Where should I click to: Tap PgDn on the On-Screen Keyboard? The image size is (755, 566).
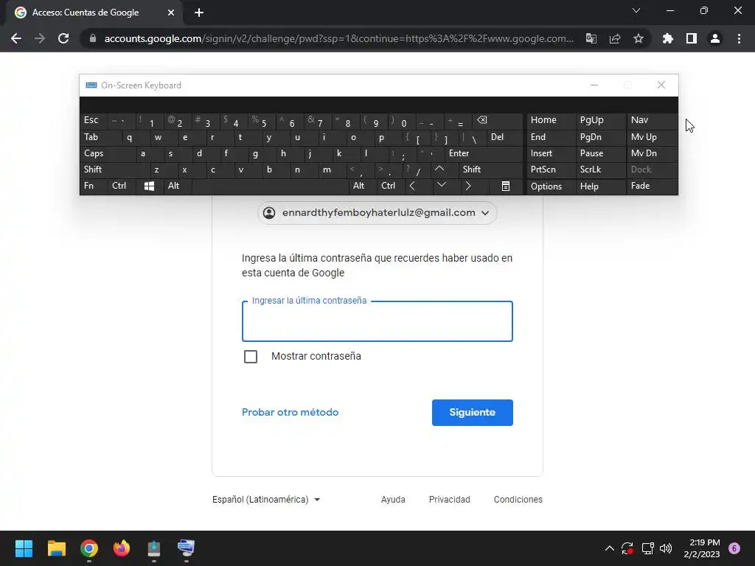click(601, 137)
